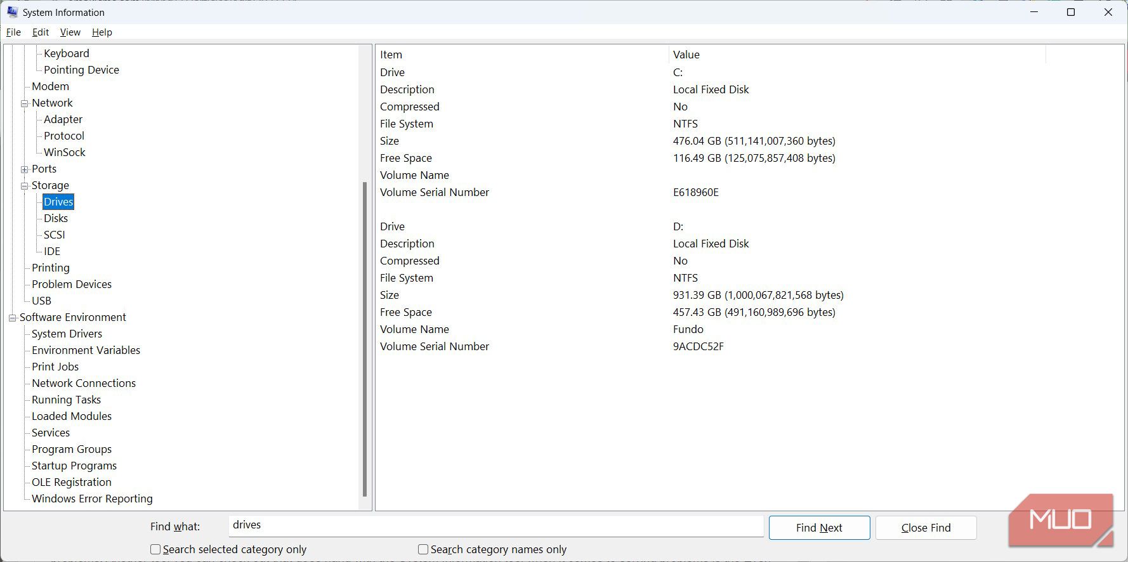
Task: Maximize the System Information window
Action: pyautogui.click(x=1071, y=12)
